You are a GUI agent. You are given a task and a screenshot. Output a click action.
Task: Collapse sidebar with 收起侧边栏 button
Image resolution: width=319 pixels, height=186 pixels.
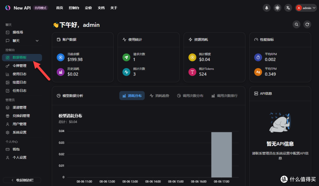click(22, 180)
